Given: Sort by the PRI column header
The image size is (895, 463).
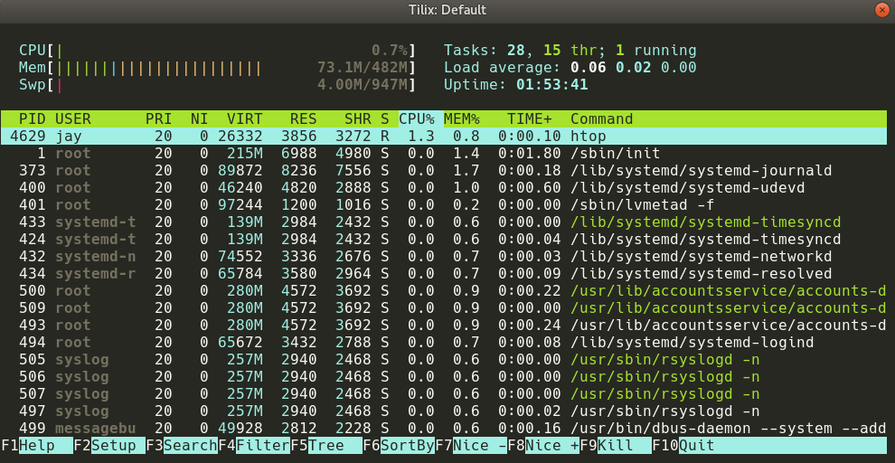Looking at the screenshot, I should [158, 119].
